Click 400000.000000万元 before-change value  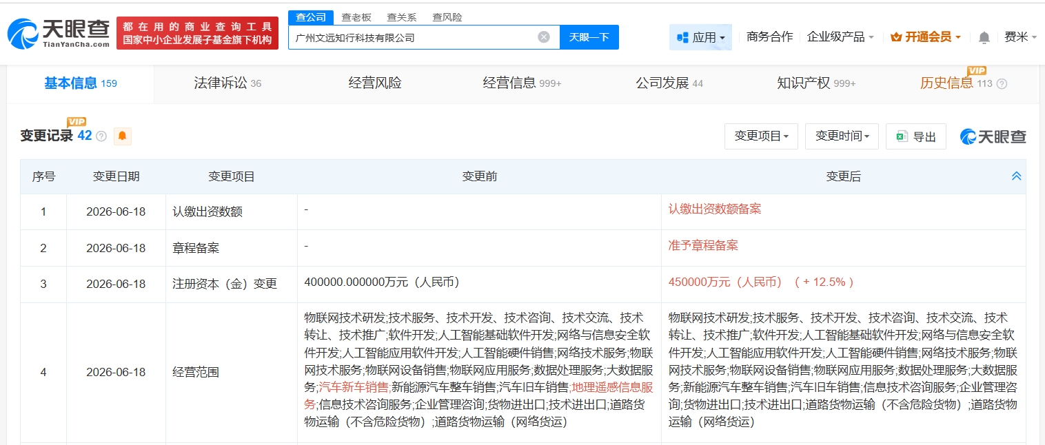[x=382, y=282]
